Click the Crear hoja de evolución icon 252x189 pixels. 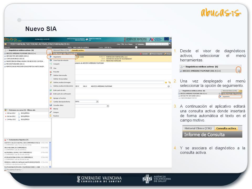coord(51,60)
